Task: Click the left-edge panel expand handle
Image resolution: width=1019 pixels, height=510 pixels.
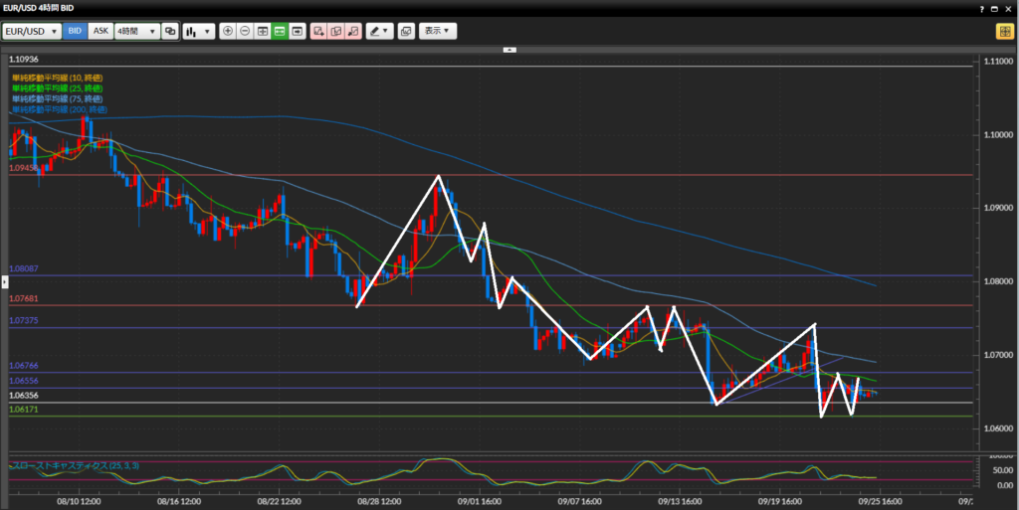Action: click(x=4, y=283)
